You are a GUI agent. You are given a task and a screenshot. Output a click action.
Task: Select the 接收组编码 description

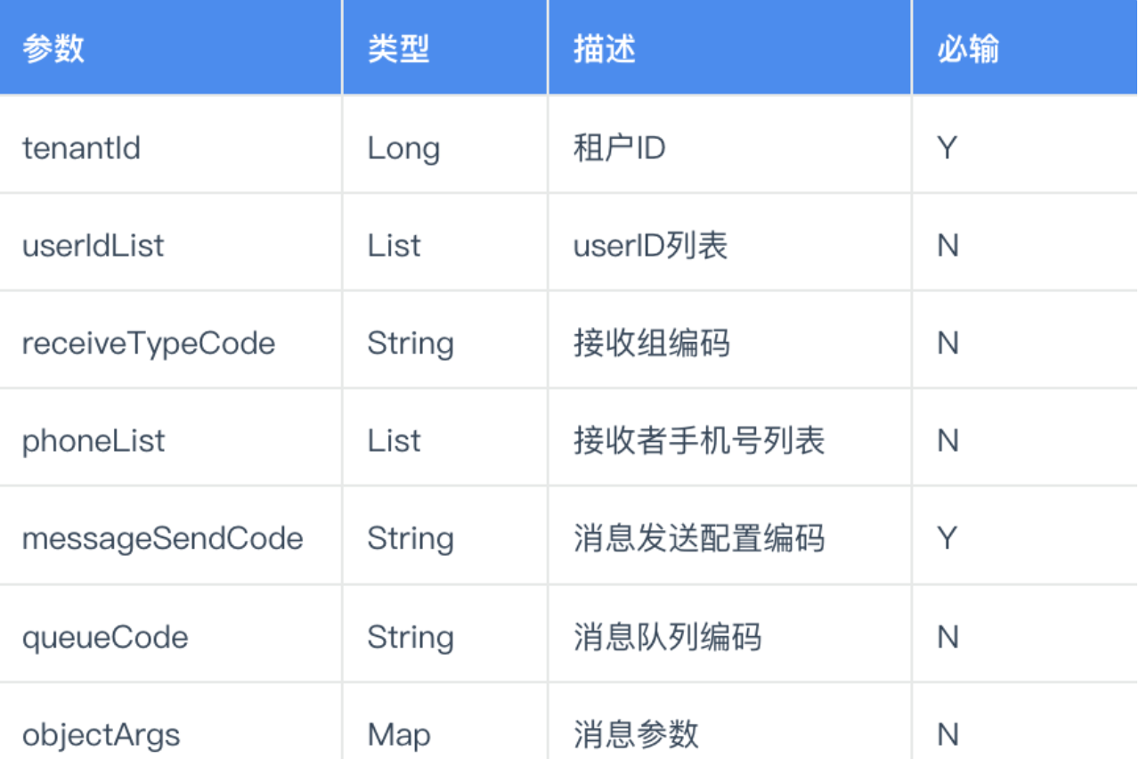(x=652, y=343)
